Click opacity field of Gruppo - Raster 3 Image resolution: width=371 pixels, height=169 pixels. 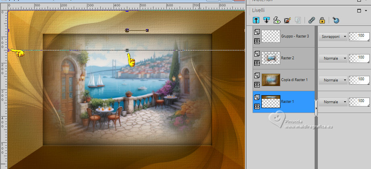tap(359, 37)
